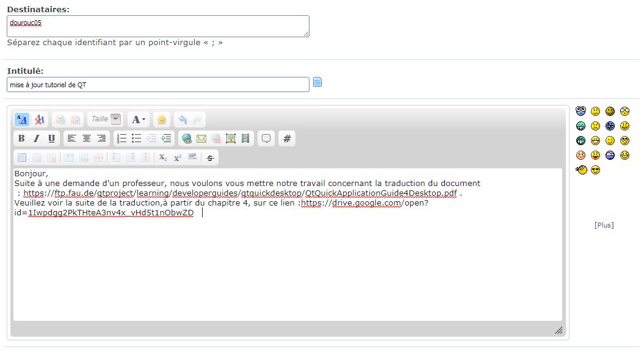Insert a video with filmstrip icon

[245, 138]
